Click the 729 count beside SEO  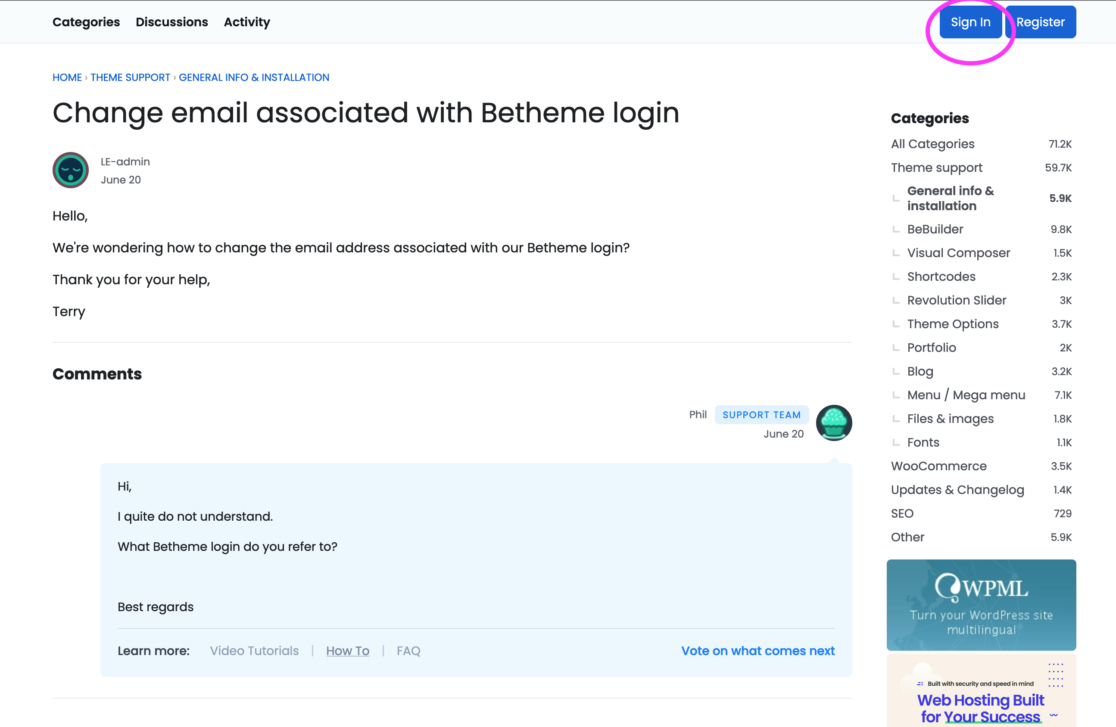click(1063, 513)
